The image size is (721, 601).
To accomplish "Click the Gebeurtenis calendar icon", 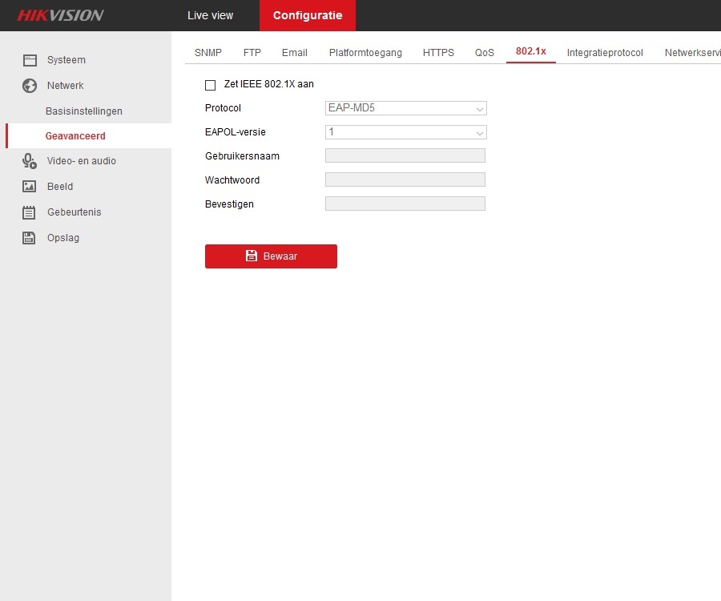I will pos(29,212).
